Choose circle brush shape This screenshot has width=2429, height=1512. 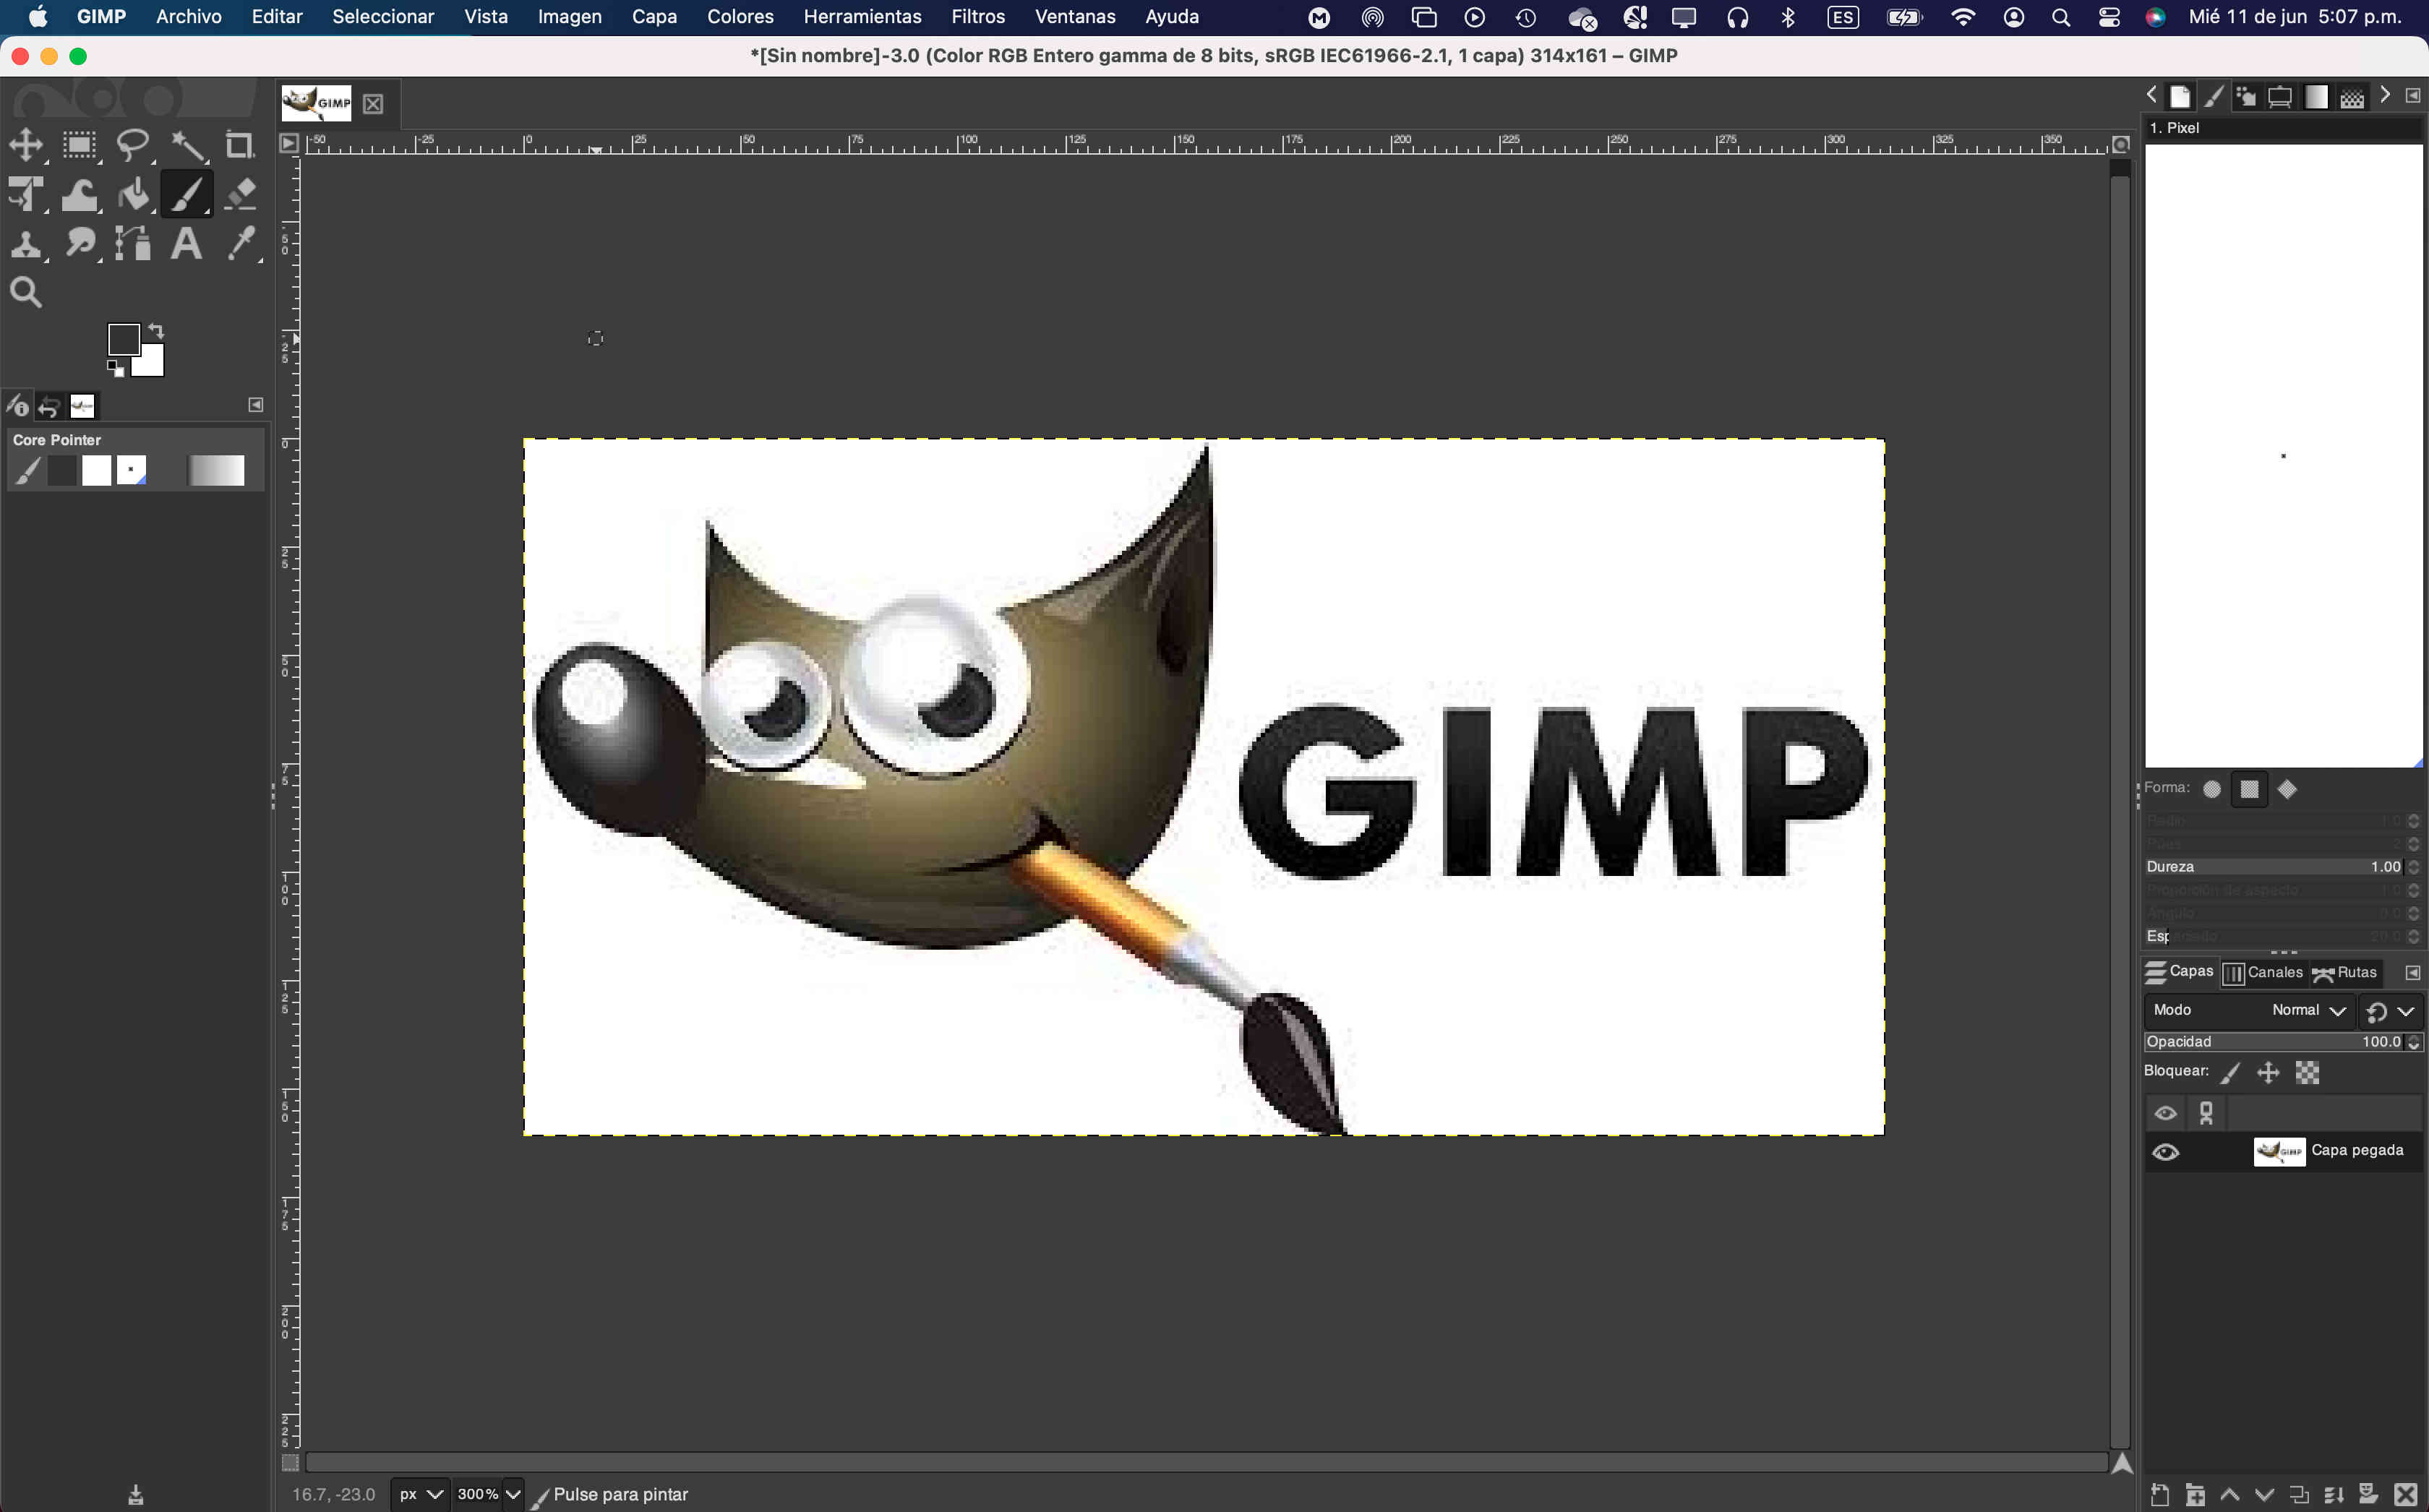coord(2212,790)
